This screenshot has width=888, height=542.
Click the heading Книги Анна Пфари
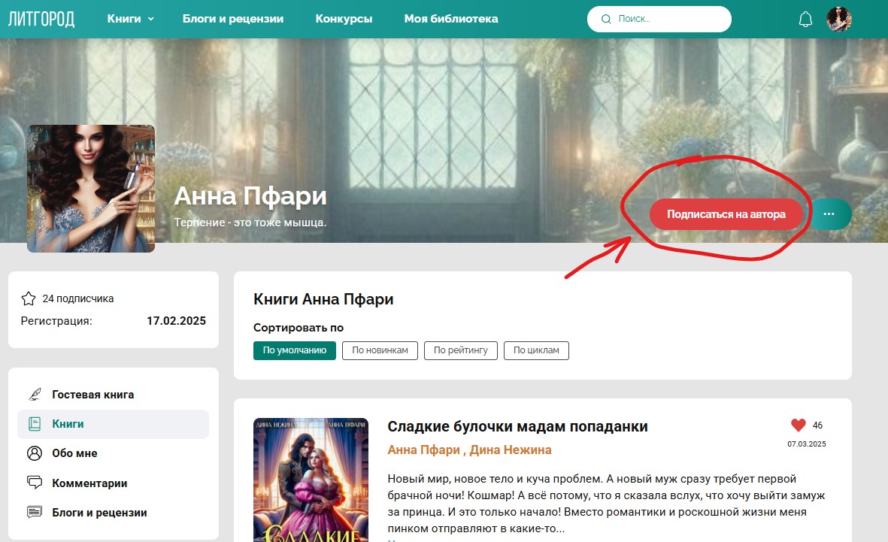(x=323, y=299)
